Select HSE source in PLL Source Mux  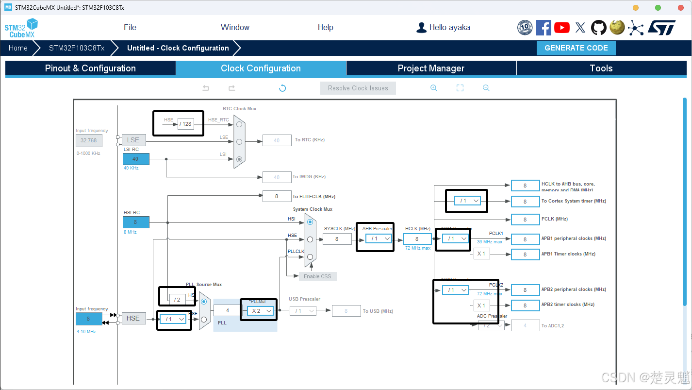pos(204,319)
